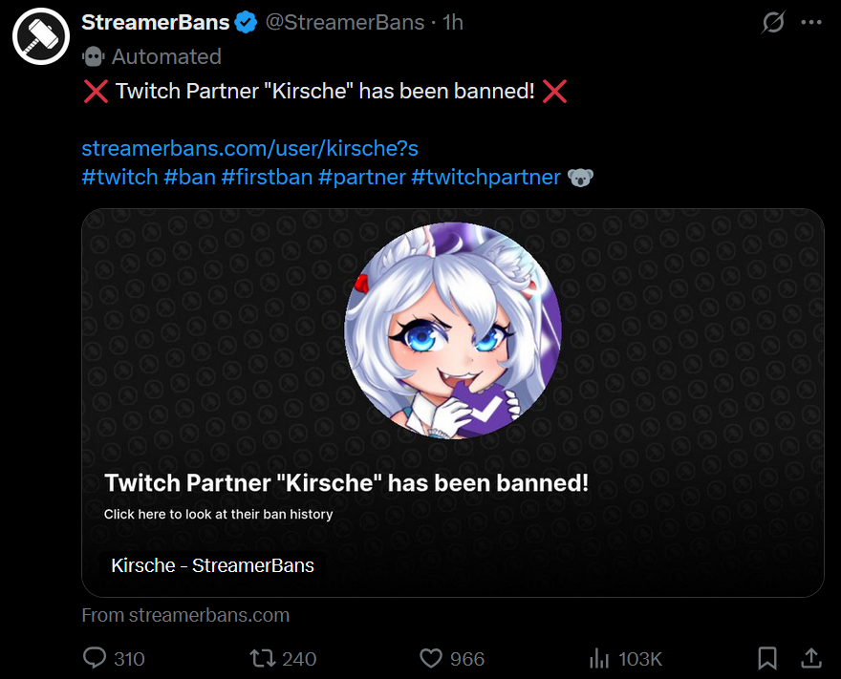Select the #partner hashtag
Image resolution: width=841 pixels, height=679 pixels.
coord(361,178)
